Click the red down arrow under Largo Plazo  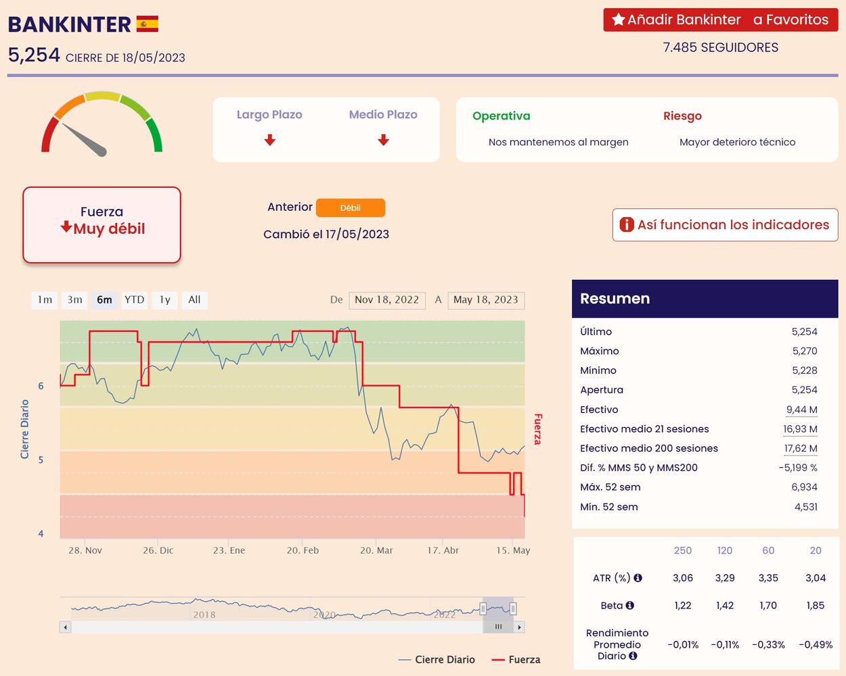point(270,140)
